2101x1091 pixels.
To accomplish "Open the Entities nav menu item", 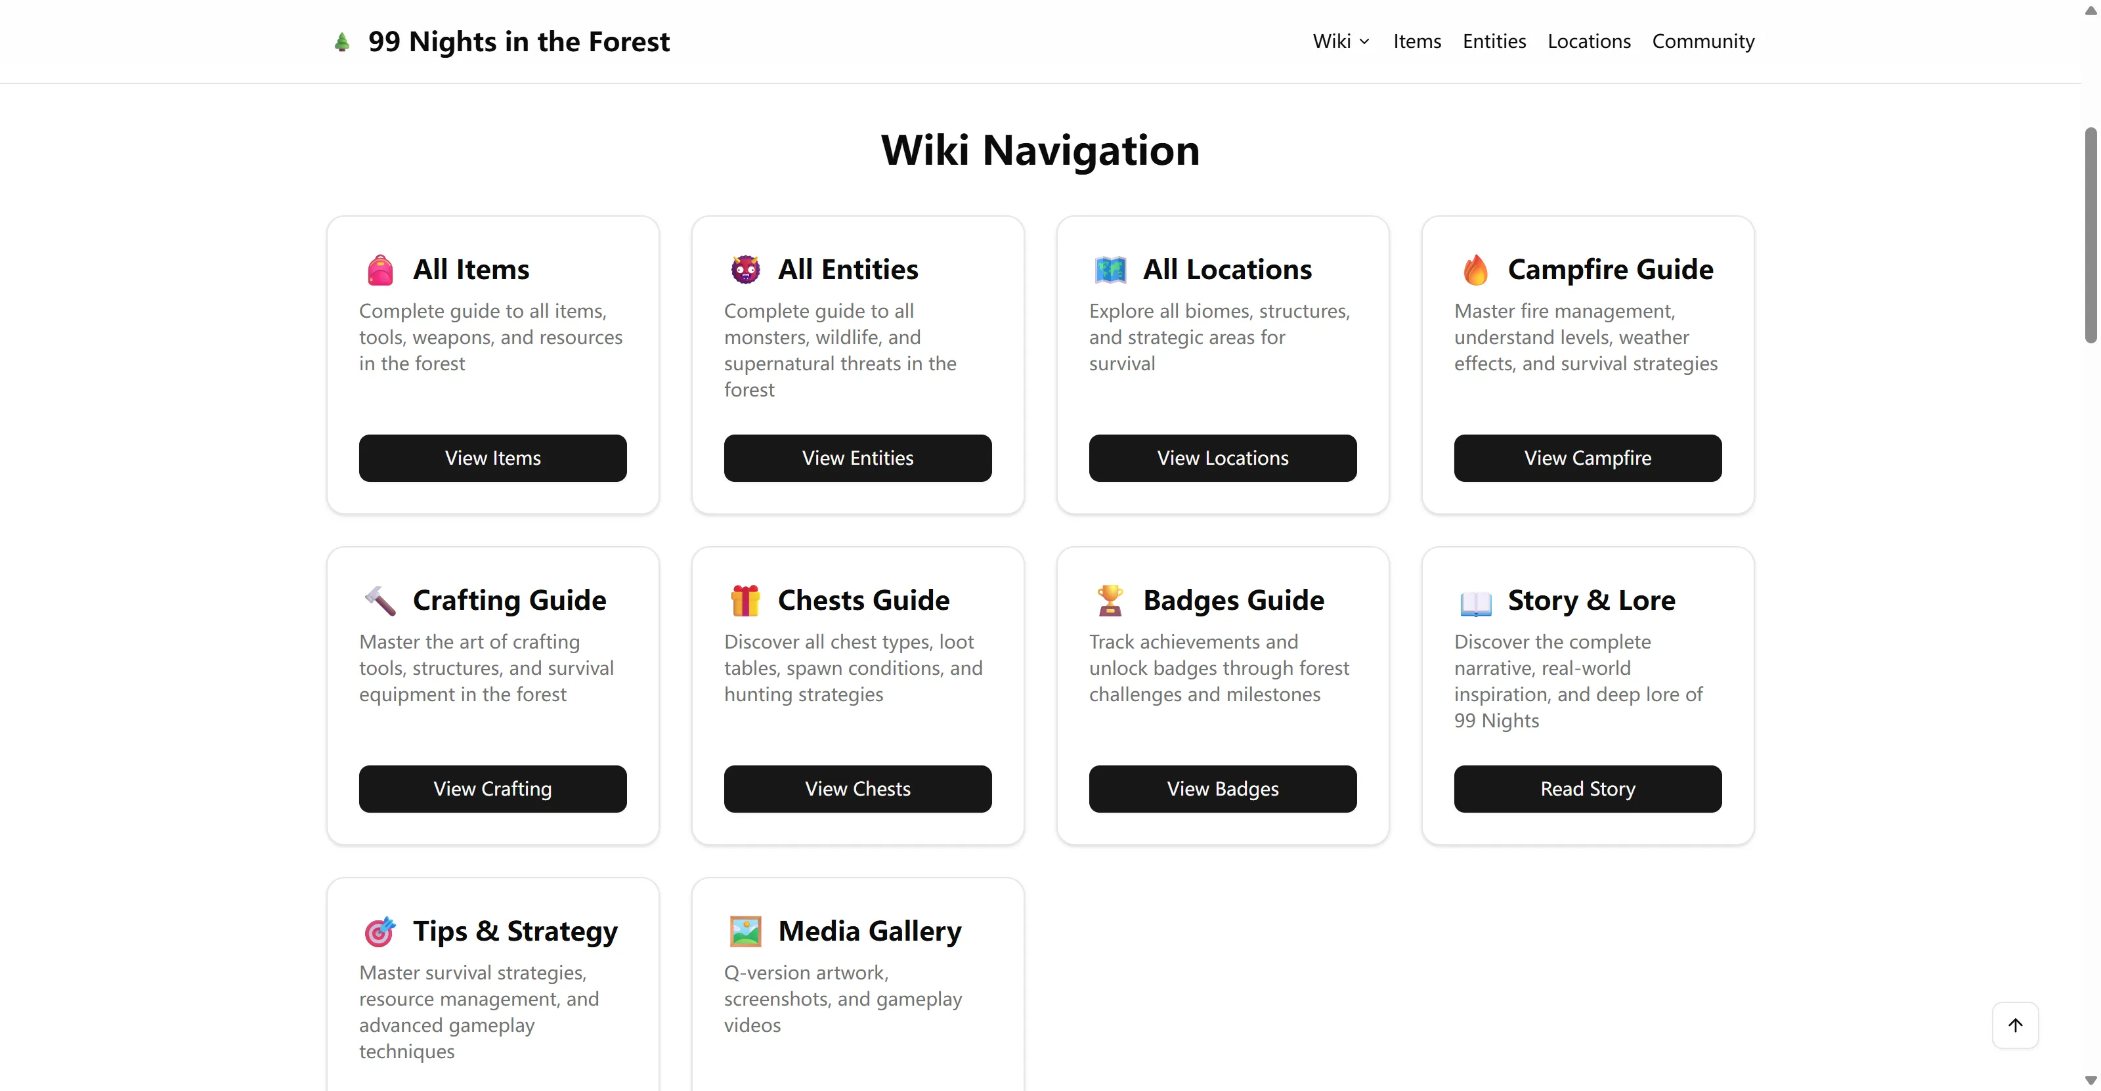I will click(1494, 41).
